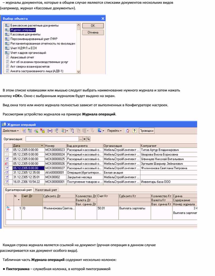The image size is (215, 276).
Task: Click the Enter on basis toolbar icon
Action: click(x=63, y=131)
